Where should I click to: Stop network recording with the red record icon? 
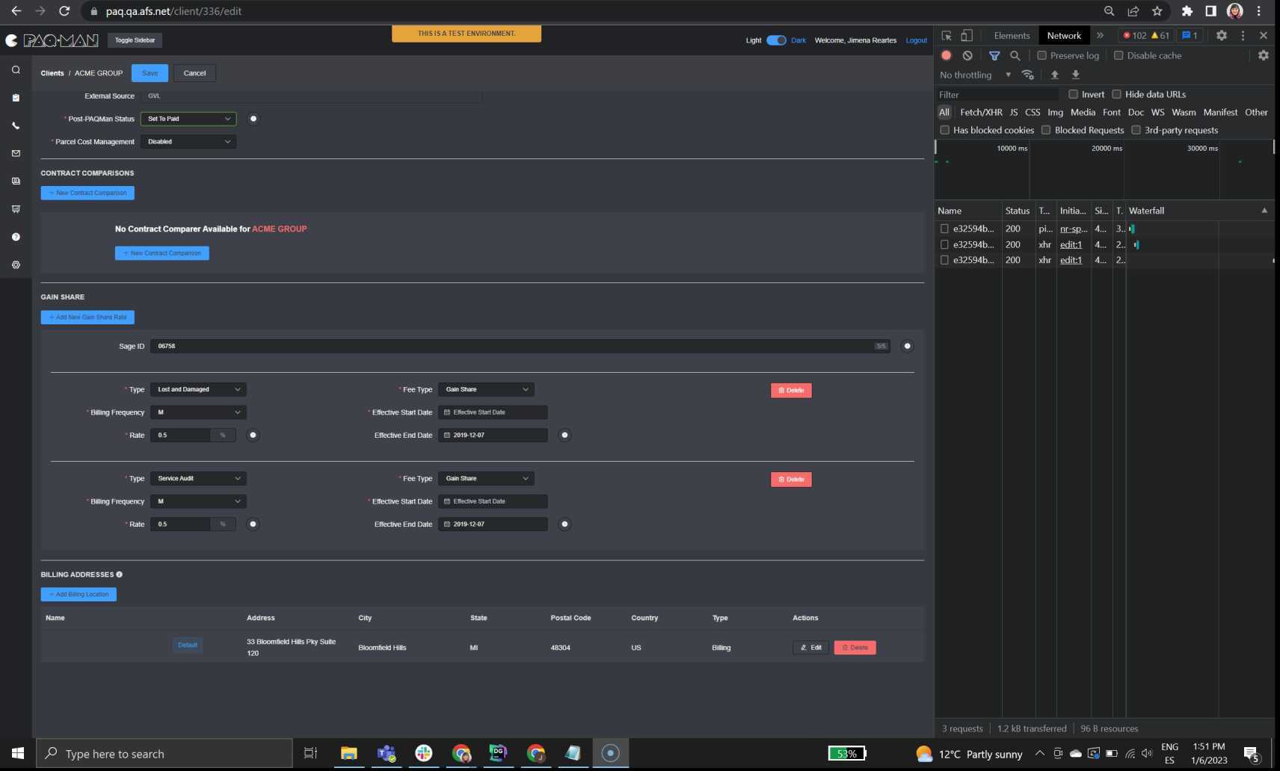tap(945, 55)
